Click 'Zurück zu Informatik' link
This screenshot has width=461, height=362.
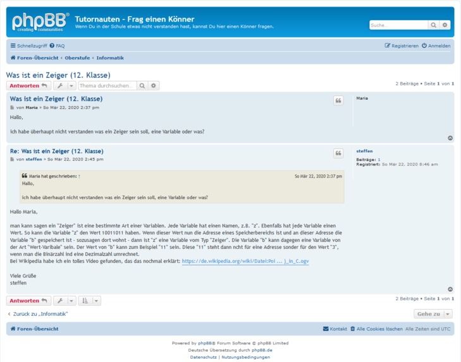pyautogui.click(x=38, y=314)
